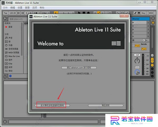Click the Stop transport button
Image resolution: width=158 pixels, height=127 pixels.
(x=84, y=13)
